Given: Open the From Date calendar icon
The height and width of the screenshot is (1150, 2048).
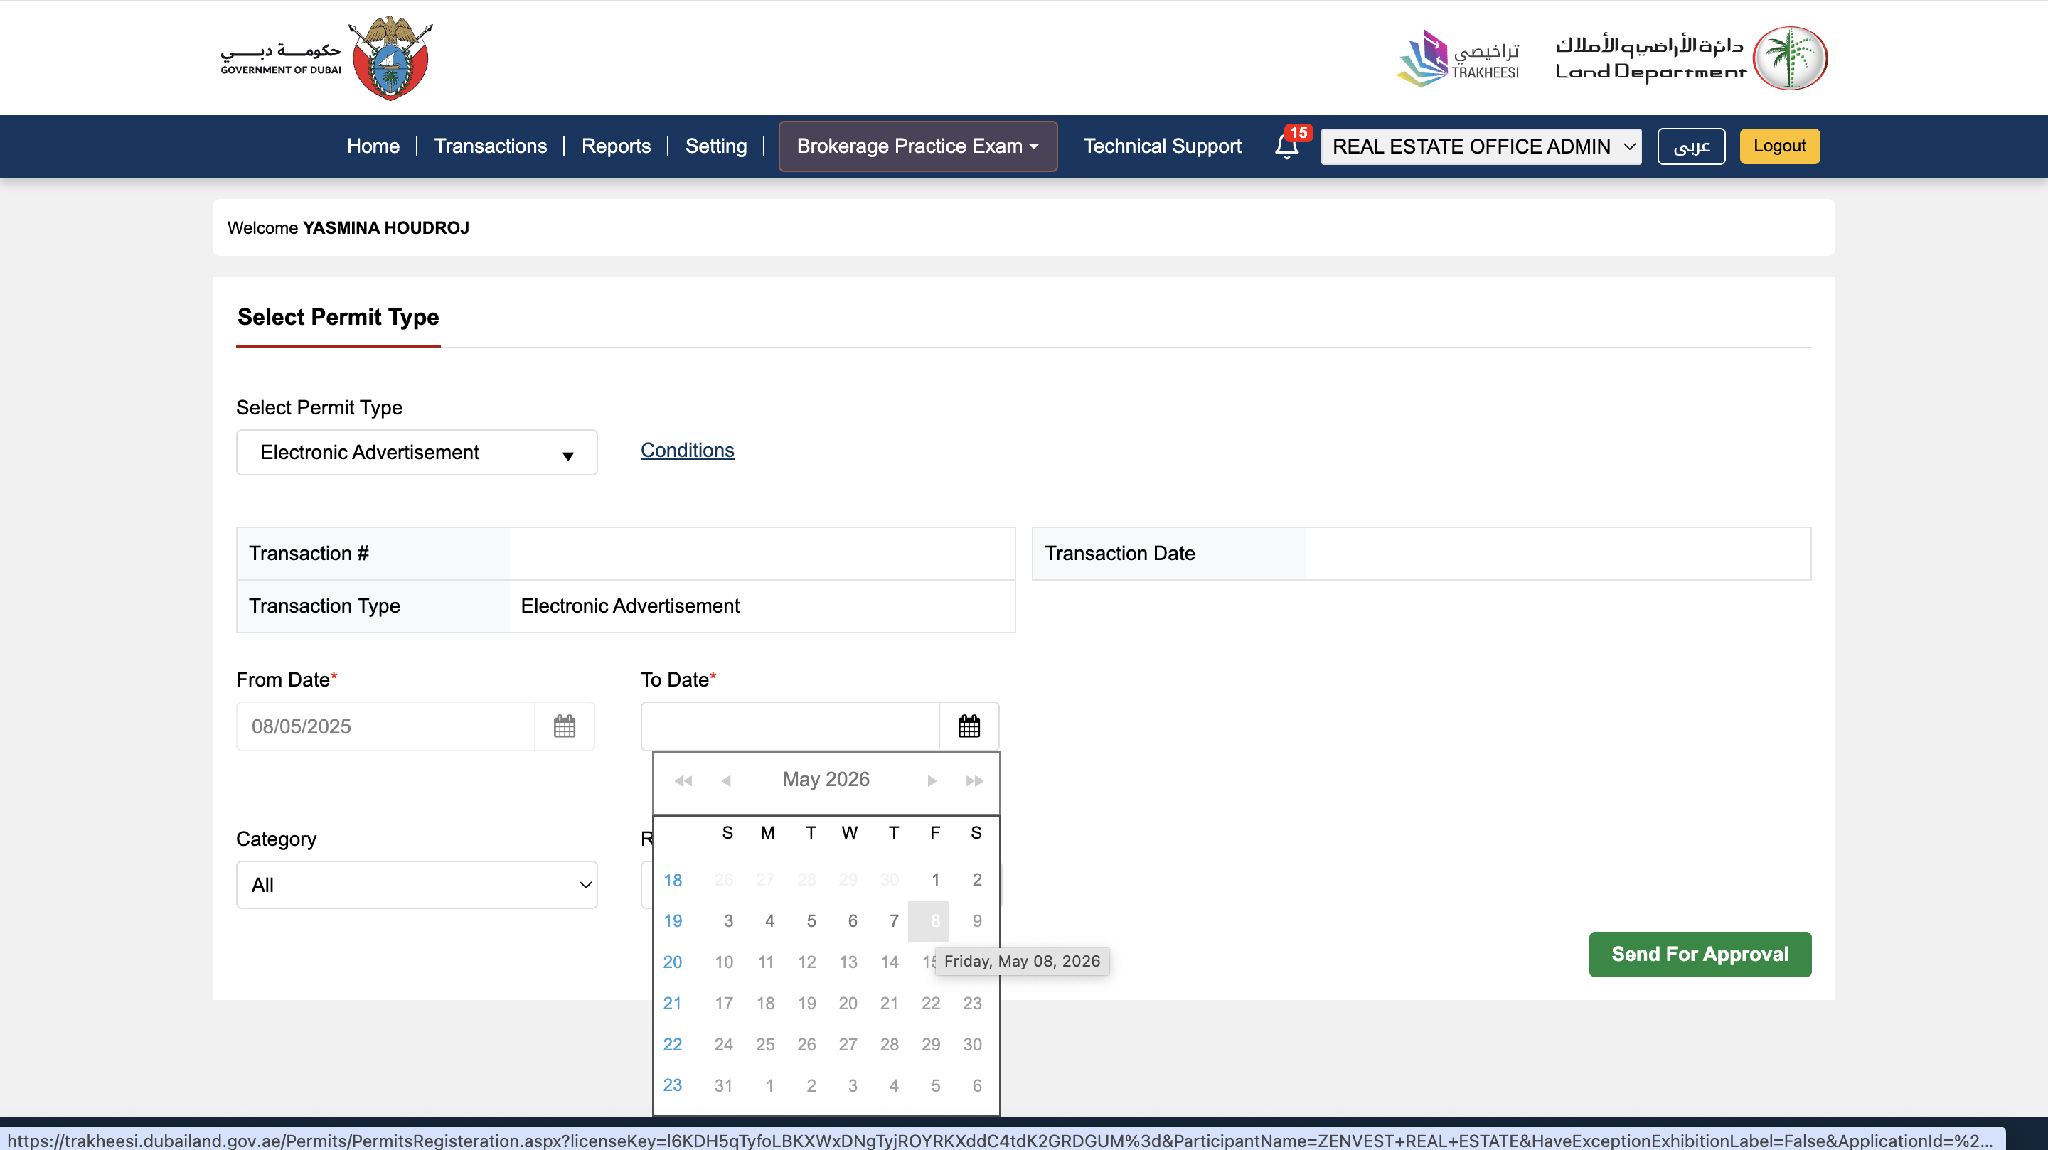Looking at the screenshot, I should 565,726.
